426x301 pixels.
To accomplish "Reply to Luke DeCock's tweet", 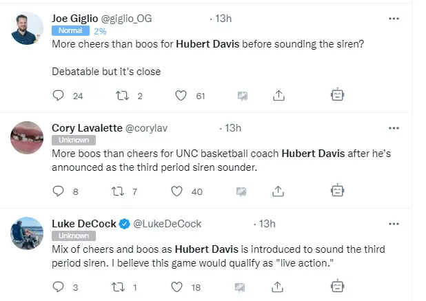I will (59, 287).
